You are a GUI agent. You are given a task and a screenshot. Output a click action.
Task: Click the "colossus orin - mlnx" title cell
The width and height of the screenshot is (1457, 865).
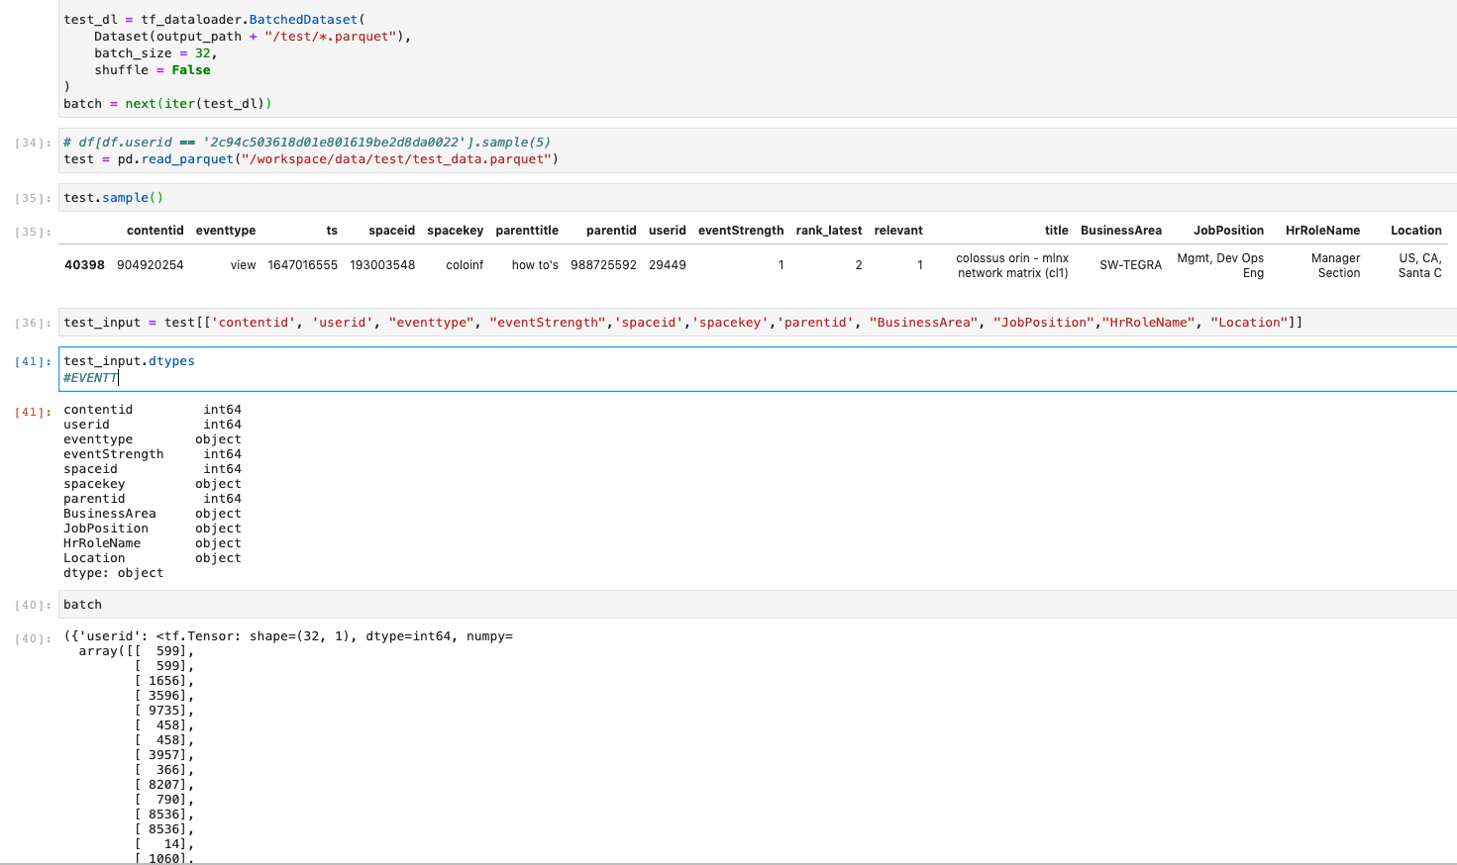pos(1011,264)
